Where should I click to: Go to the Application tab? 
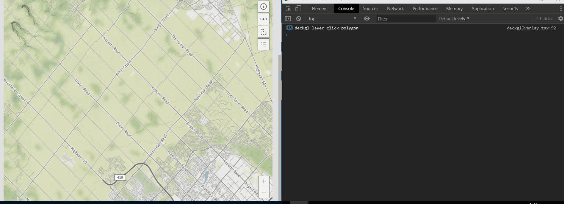tap(482, 9)
